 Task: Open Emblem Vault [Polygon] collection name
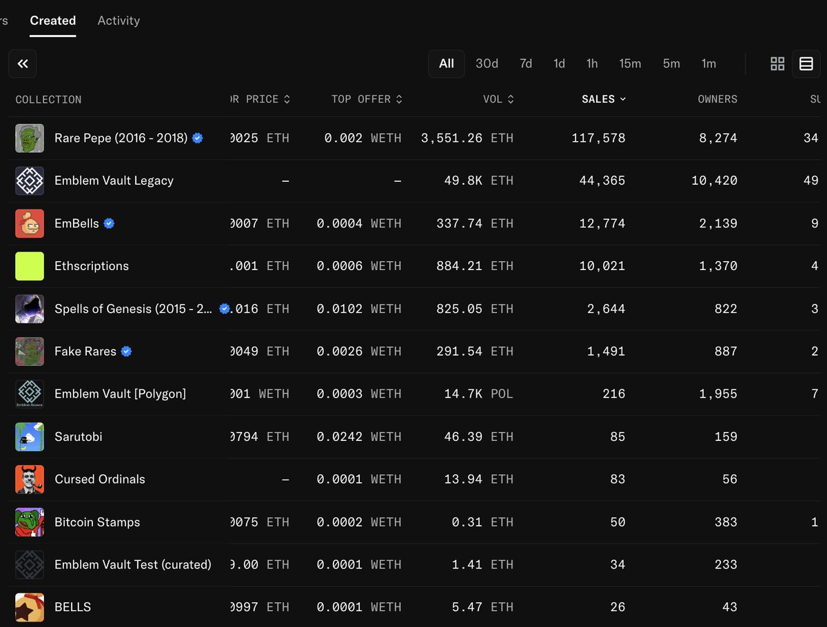point(120,394)
